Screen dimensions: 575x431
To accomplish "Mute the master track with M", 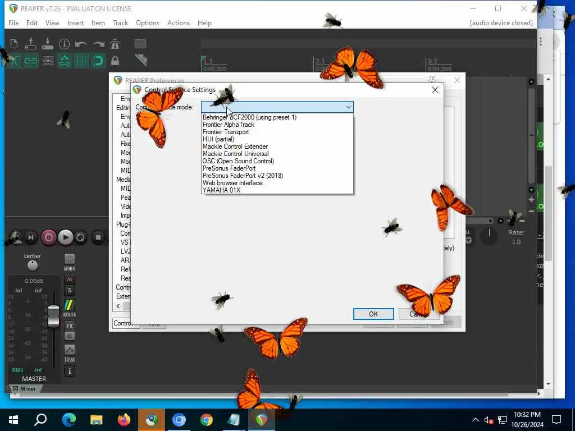I will [x=69, y=279].
